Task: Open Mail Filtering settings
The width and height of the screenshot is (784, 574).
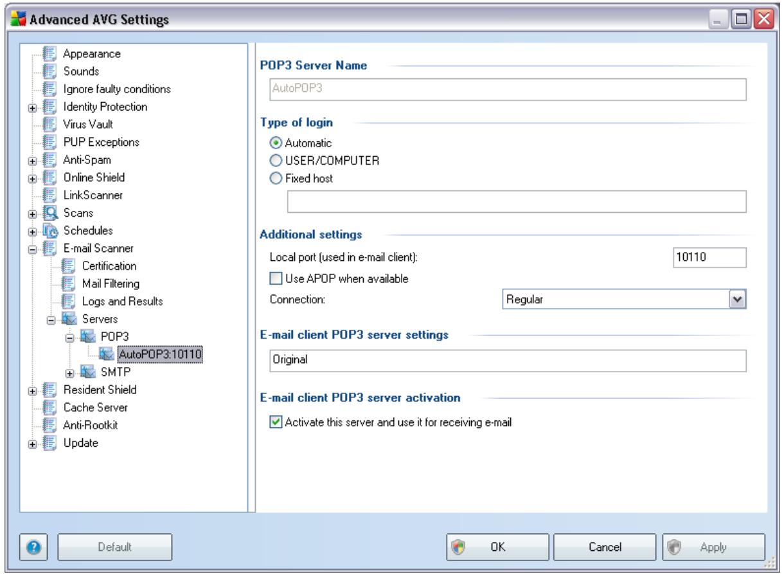Action: 110,282
